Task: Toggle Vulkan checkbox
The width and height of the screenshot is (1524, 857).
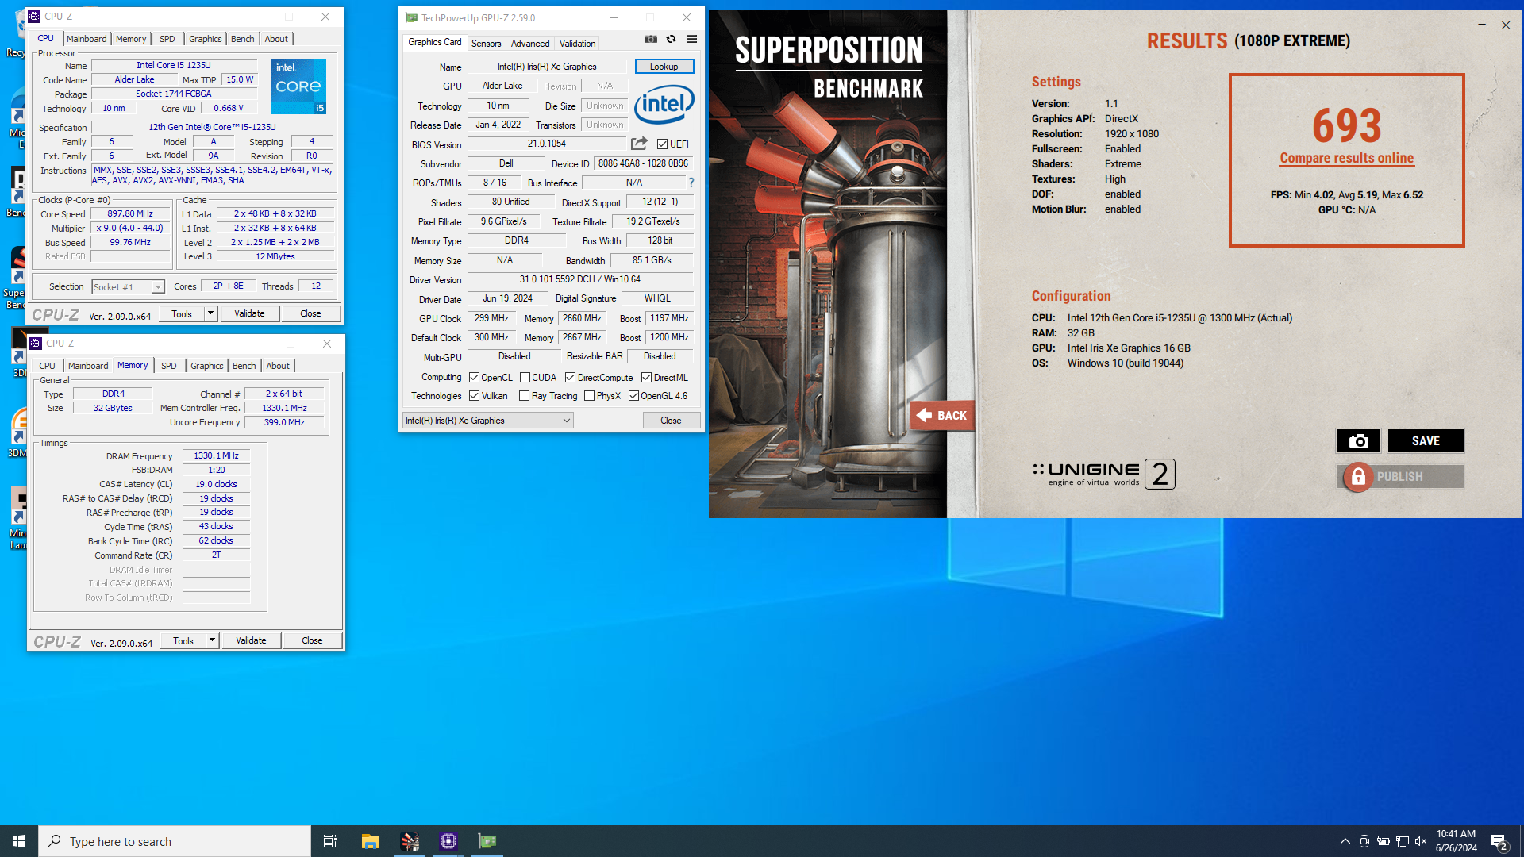Action: 474,396
